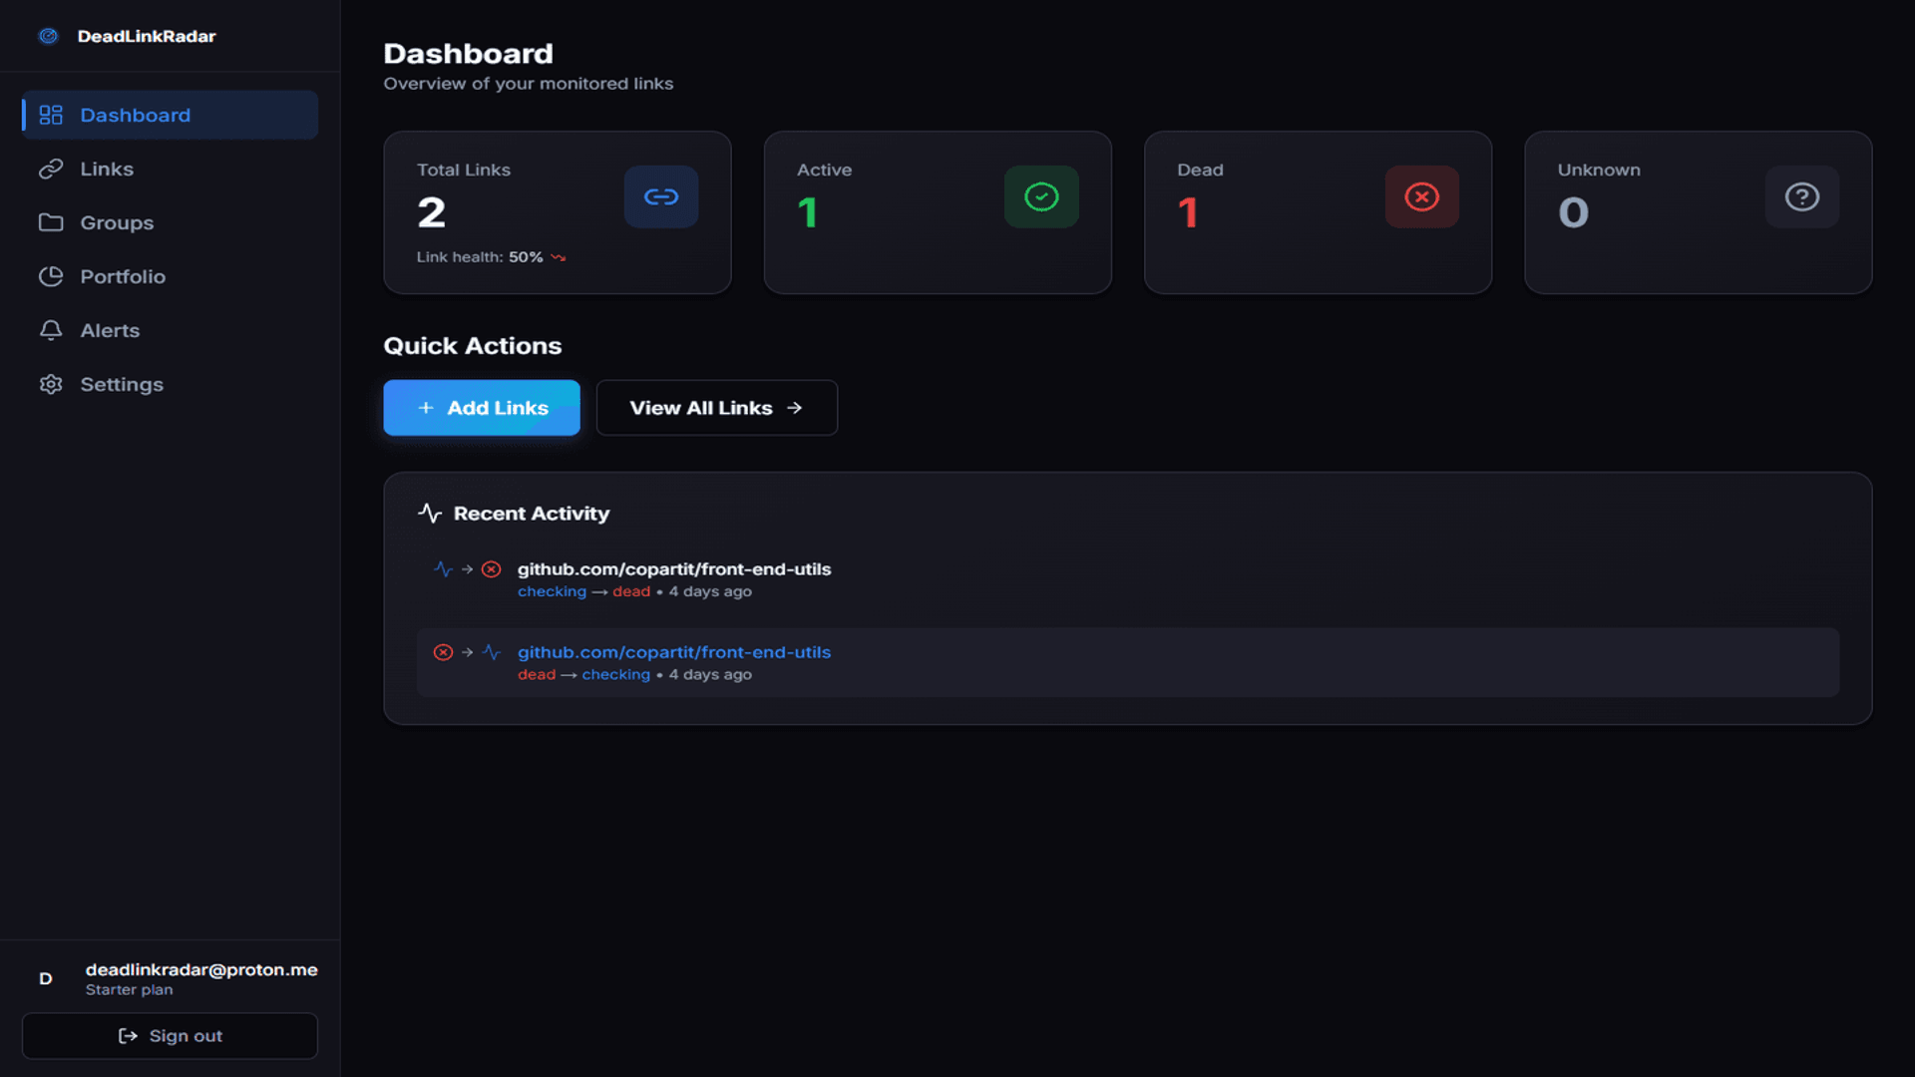Open the Links page from sidebar
The height and width of the screenshot is (1077, 1915).
[106, 169]
